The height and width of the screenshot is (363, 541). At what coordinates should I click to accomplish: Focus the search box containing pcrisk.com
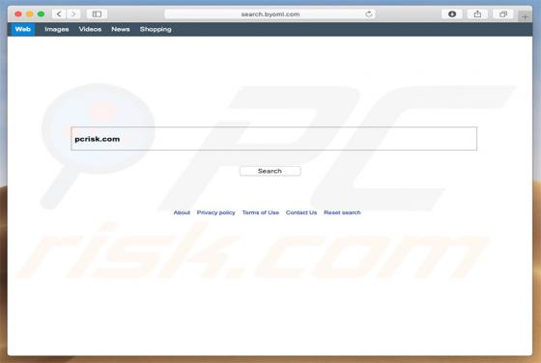point(274,139)
